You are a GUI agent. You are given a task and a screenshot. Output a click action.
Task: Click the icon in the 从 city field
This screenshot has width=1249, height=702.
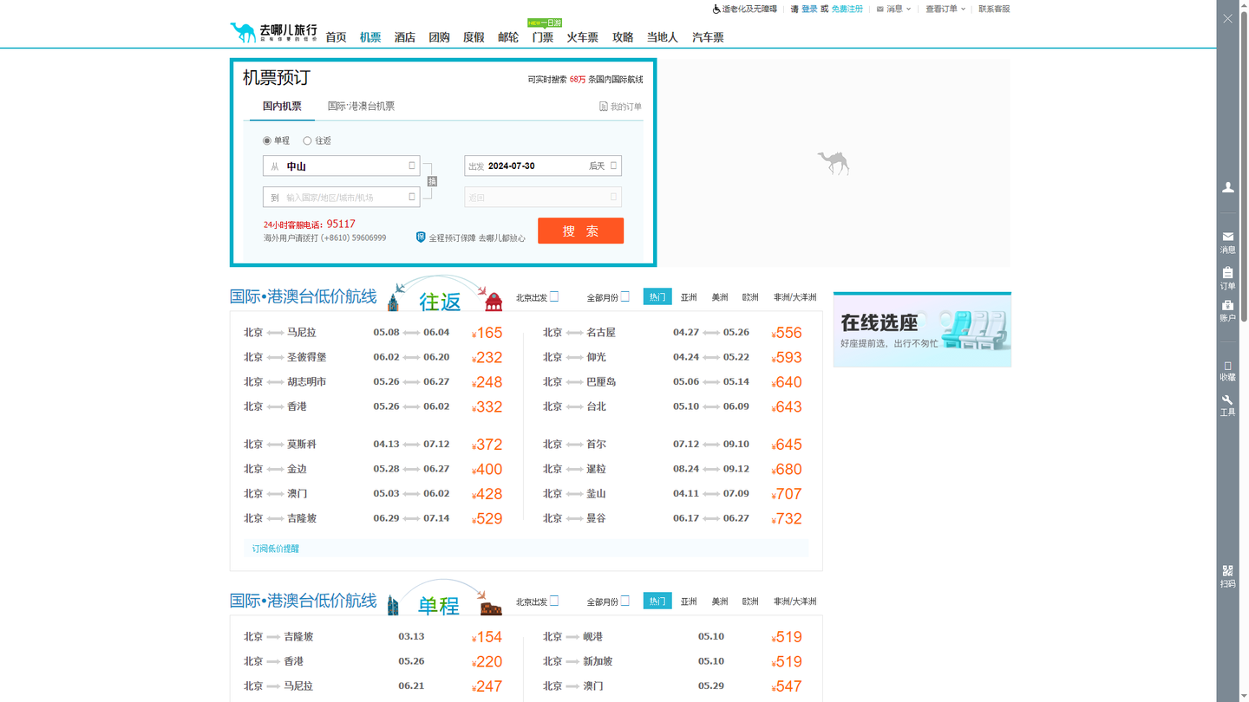(412, 166)
